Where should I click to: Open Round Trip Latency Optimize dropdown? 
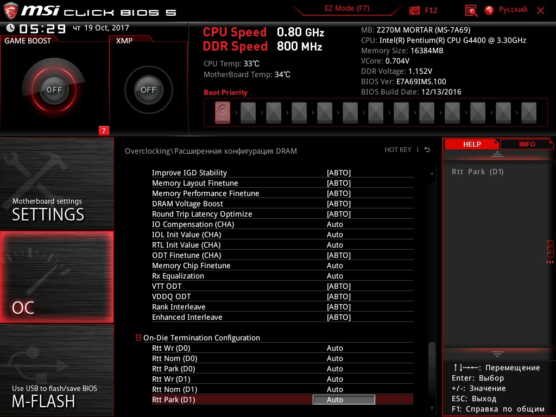point(339,214)
